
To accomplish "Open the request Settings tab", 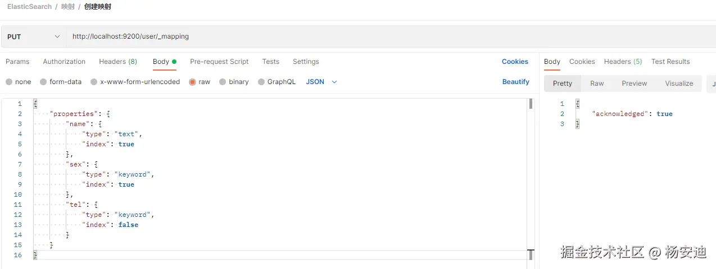I will (x=306, y=62).
